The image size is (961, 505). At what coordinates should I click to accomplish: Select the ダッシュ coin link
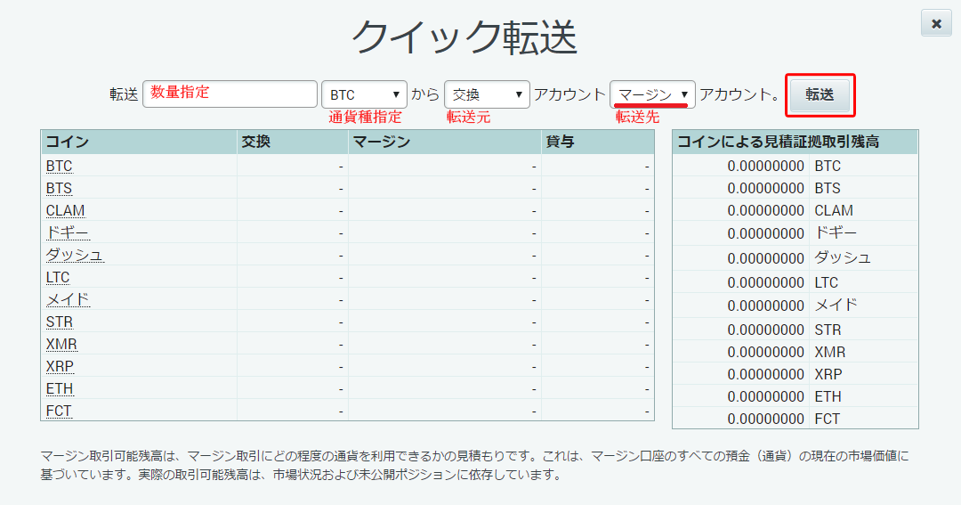75,256
